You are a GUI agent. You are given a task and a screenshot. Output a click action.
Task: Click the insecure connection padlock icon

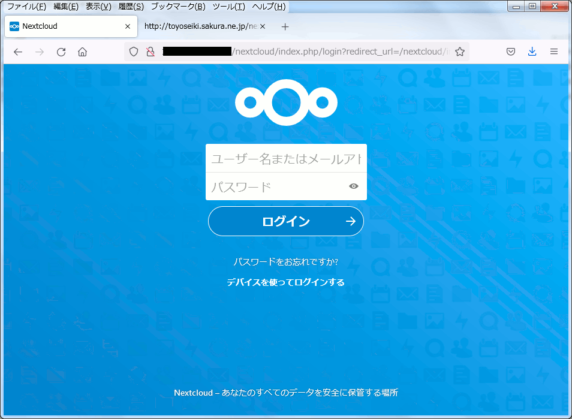pyautogui.click(x=150, y=52)
